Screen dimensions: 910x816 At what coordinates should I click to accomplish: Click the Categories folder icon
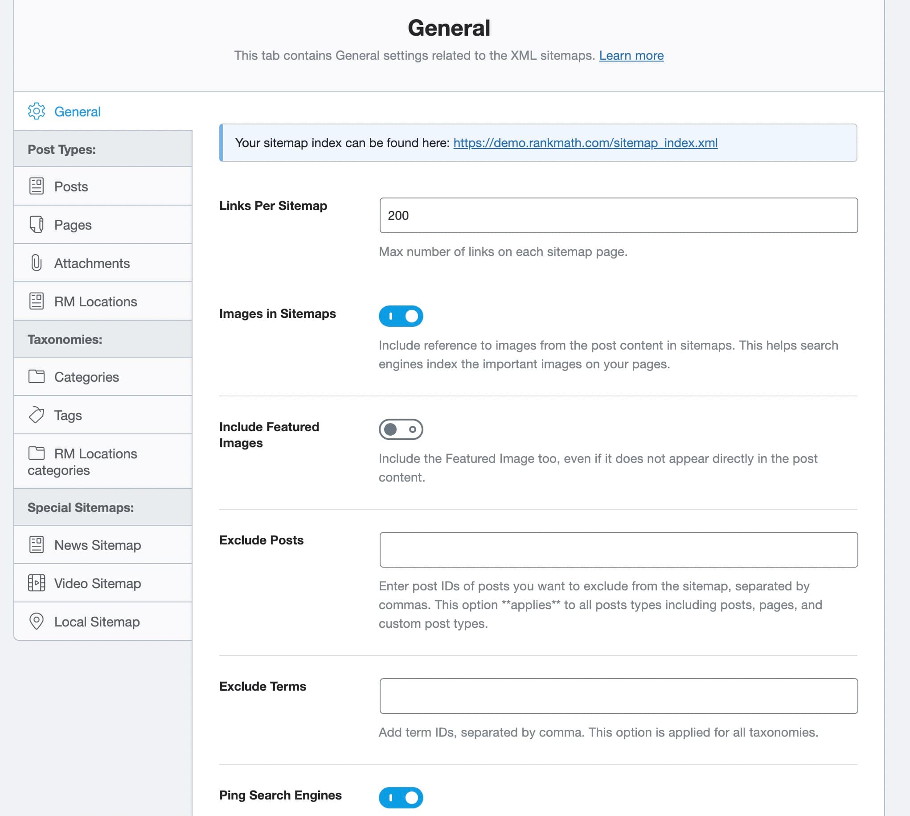(36, 377)
